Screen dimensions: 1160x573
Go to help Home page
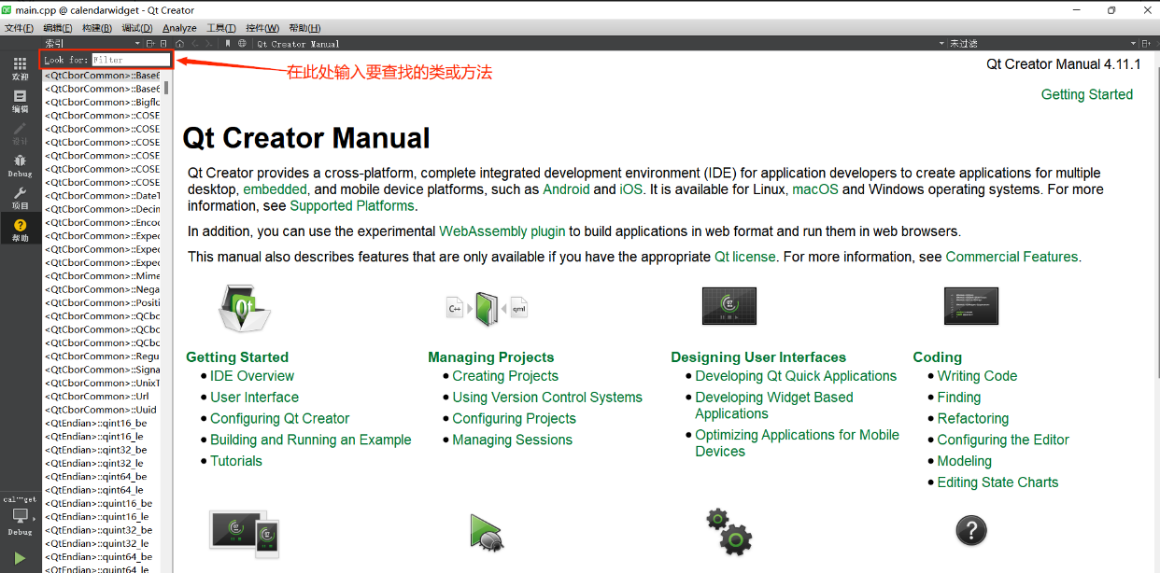point(180,43)
